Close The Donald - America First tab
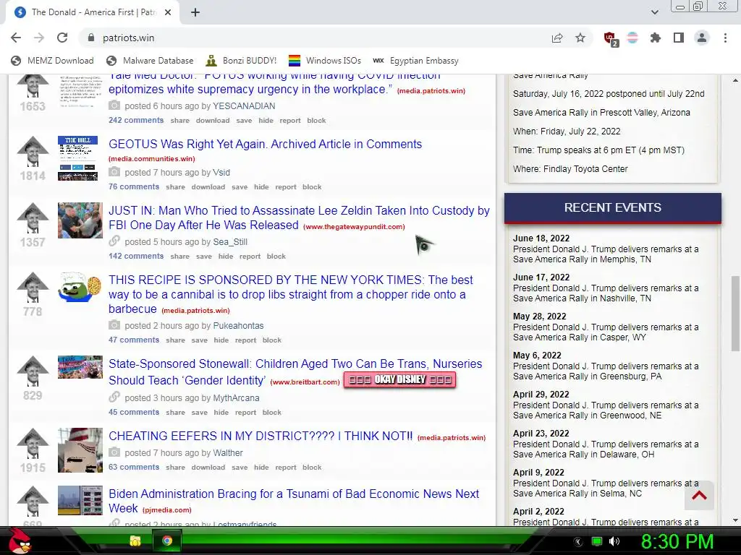The width and height of the screenshot is (741, 555). pyautogui.click(x=168, y=13)
